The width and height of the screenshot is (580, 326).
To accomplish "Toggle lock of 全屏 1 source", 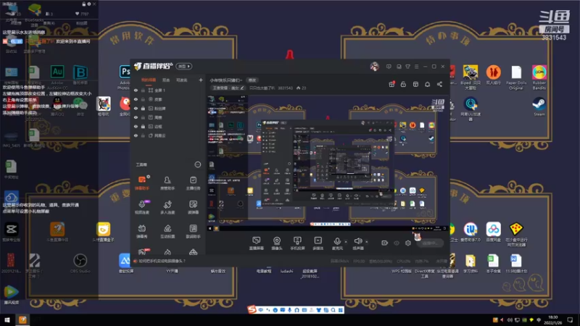I will [x=143, y=90].
